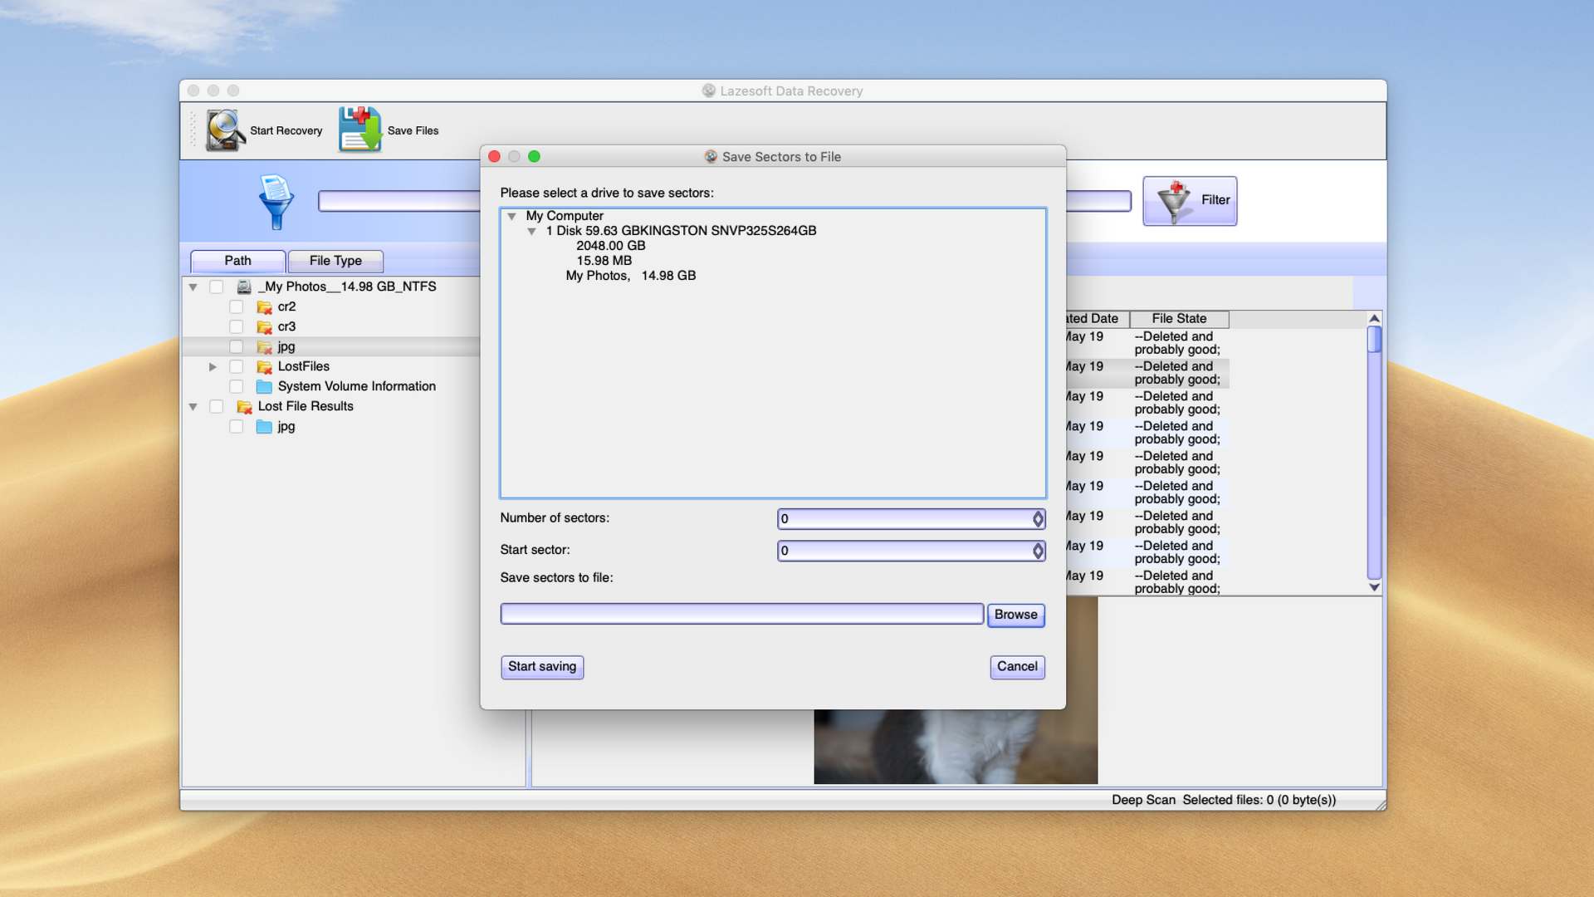
Task: Toggle checkbox for _My Photos__14.98 GB_NTFS
Action: tap(217, 287)
